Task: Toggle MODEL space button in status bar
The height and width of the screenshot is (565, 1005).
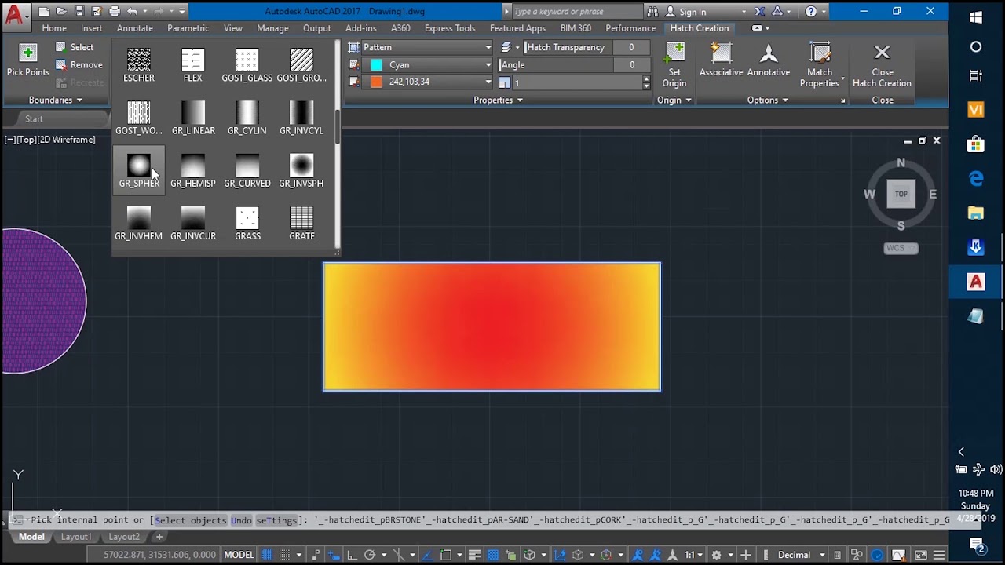Action: tap(239, 555)
